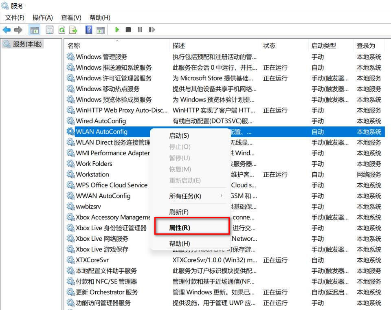Navigate back using the back arrow icon

click(x=7, y=29)
